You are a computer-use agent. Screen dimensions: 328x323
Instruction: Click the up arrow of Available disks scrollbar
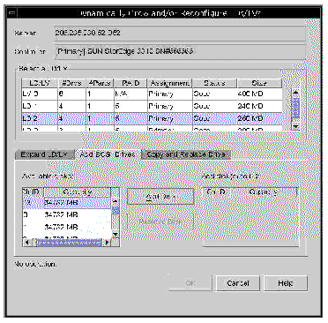[x=116, y=202]
